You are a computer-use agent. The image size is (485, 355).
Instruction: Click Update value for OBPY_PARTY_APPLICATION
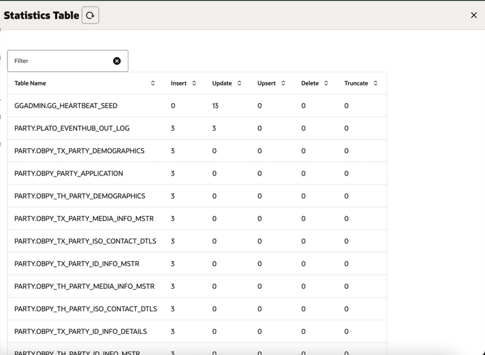click(x=215, y=173)
